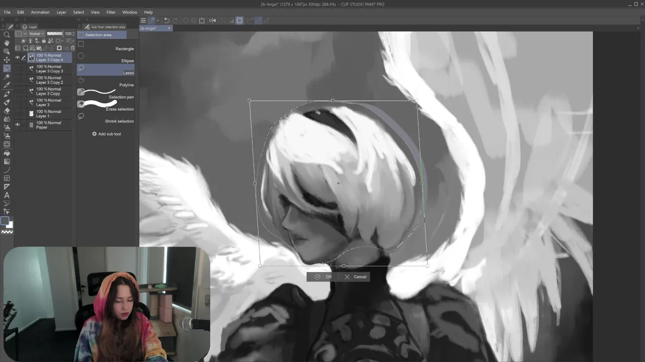The height and width of the screenshot is (362, 645).
Task: Toggle lock layer padlock icon
Action: click(x=44, y=41)
